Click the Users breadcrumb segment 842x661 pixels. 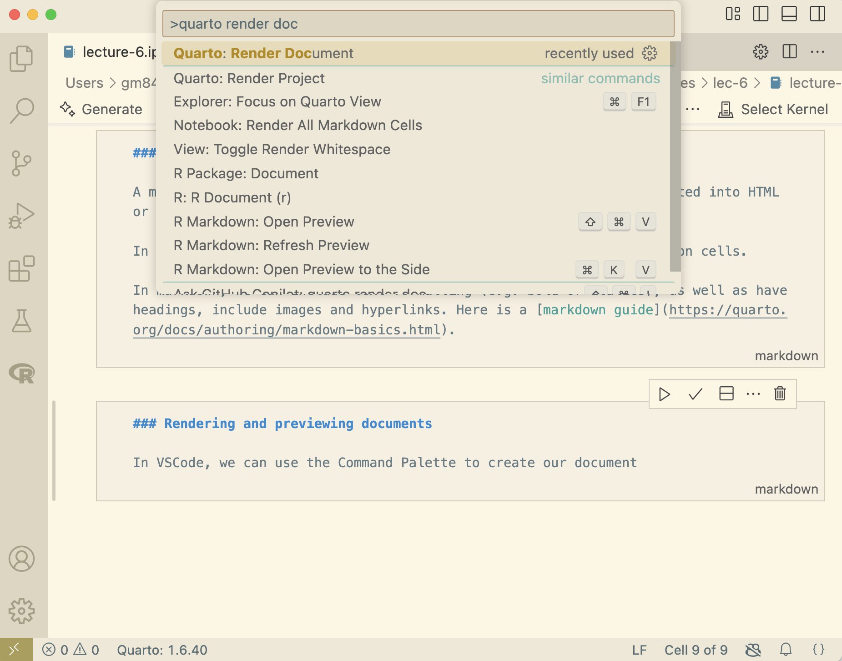[85, 83]
